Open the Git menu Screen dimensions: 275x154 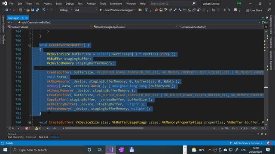point(37,3)
